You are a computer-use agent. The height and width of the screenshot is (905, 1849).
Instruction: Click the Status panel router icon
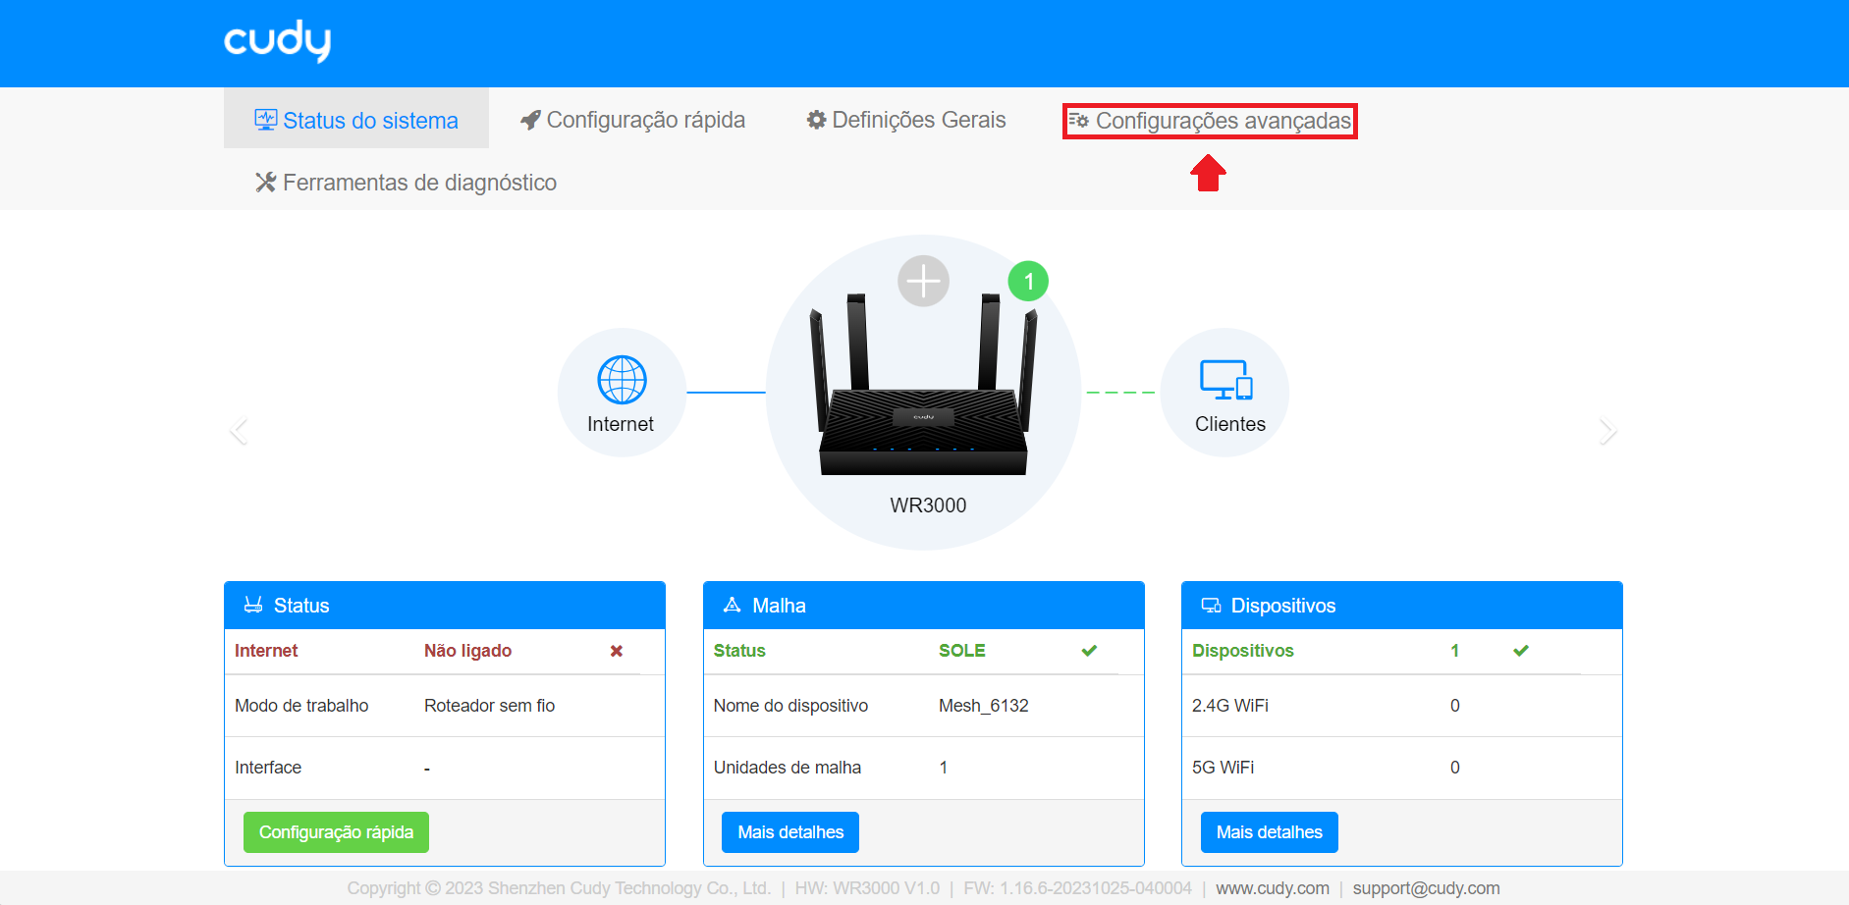pos(253,605)
